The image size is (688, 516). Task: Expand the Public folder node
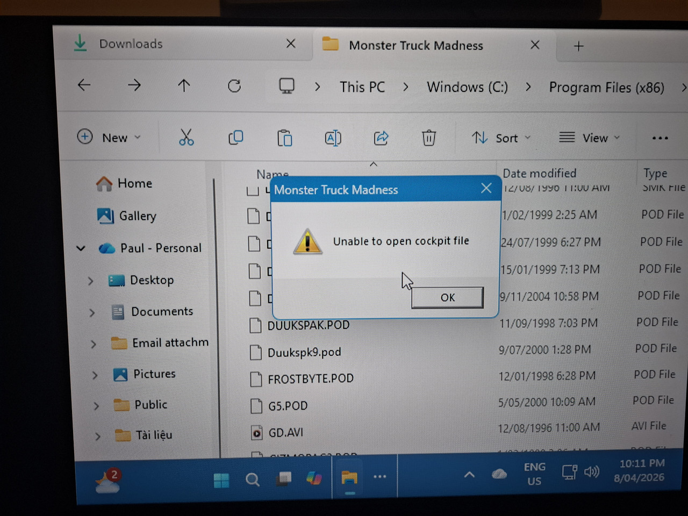(97, 405)
